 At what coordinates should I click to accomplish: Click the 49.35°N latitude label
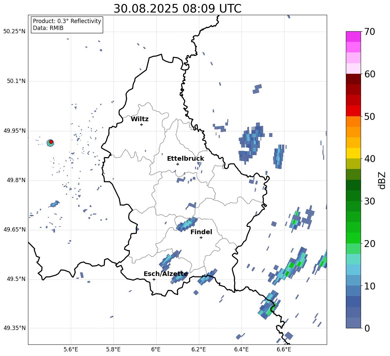(x=14, y=328)
